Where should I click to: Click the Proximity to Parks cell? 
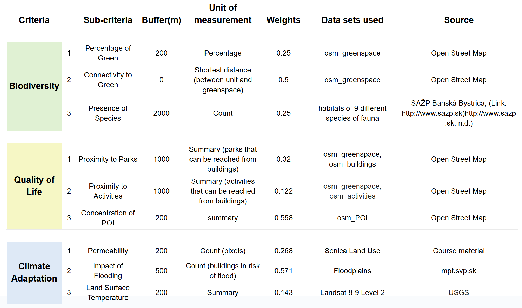click(x=108, y=159)
